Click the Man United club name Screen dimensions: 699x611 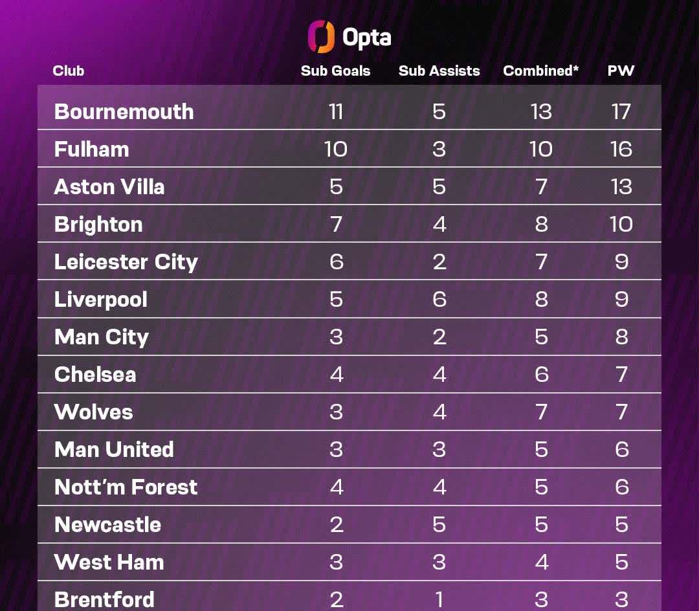point(114,449)
